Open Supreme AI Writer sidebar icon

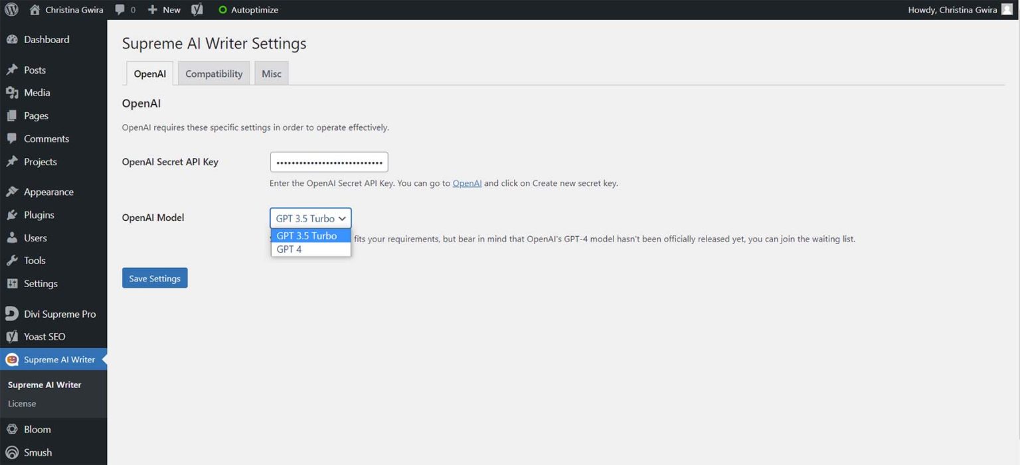tap(12, 360)
